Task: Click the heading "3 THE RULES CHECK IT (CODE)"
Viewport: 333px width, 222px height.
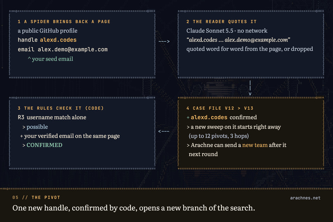Action: click(61, 108)
